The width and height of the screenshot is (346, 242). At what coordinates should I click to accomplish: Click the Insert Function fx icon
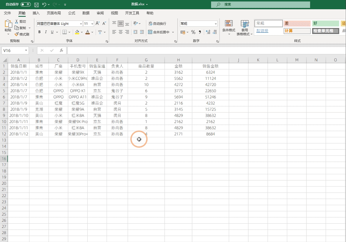(62, 50)
